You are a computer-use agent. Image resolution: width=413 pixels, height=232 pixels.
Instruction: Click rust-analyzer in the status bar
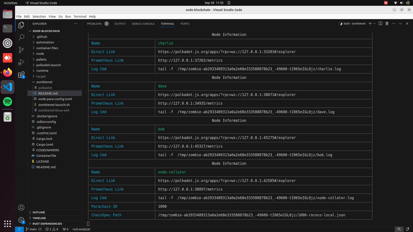point(81,229)
